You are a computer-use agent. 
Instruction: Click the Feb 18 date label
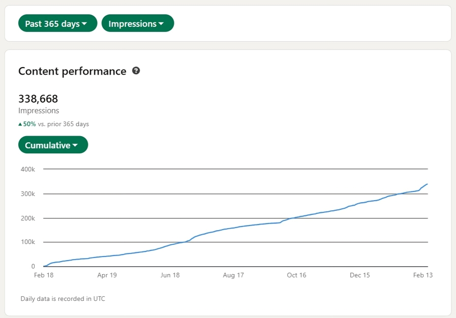(x=44, y=275)
